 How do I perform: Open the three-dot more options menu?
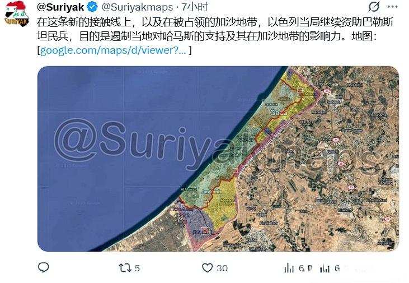[393, 7]
